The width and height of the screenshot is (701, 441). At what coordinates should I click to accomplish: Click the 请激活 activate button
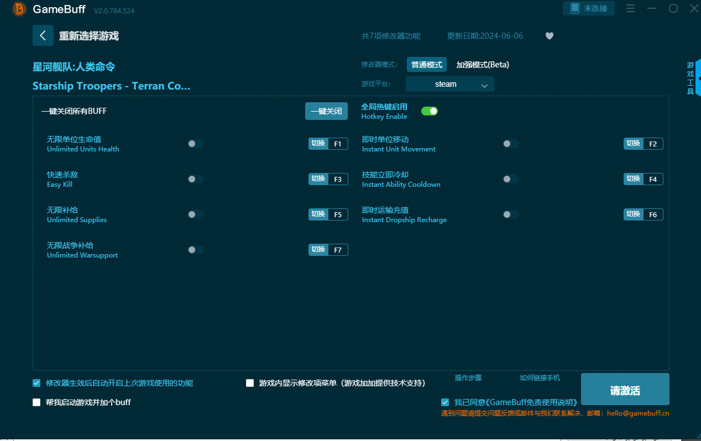pyautogui.click(x=625, y=390)
